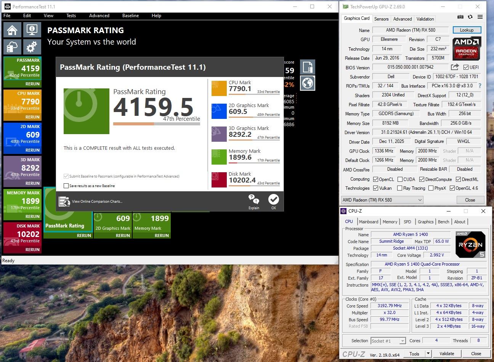The width and height of the screenshot is (494, 362).
Task: Switch to the CPU-Z Memory tab
Action: coord(390,222)
